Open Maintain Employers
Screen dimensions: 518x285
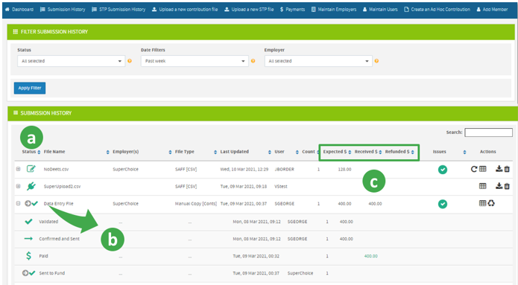[334, 9]
